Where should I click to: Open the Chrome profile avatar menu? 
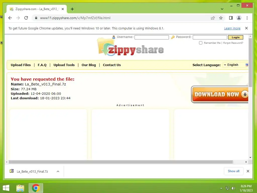tap(239, 18)
